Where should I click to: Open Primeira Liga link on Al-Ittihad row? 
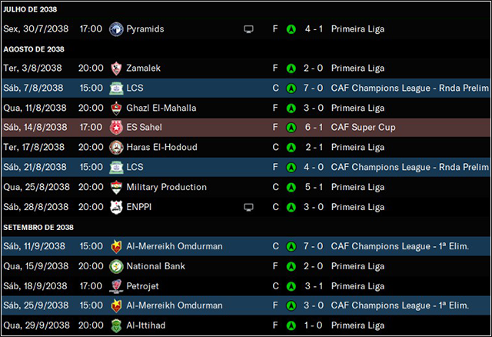[x=357, y=325]
